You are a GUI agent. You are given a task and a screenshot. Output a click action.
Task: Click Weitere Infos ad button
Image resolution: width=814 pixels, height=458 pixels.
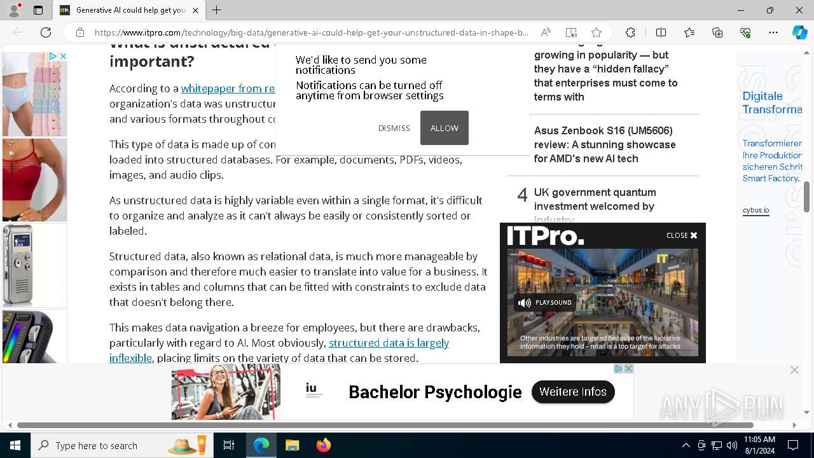(x=573, y=392)
